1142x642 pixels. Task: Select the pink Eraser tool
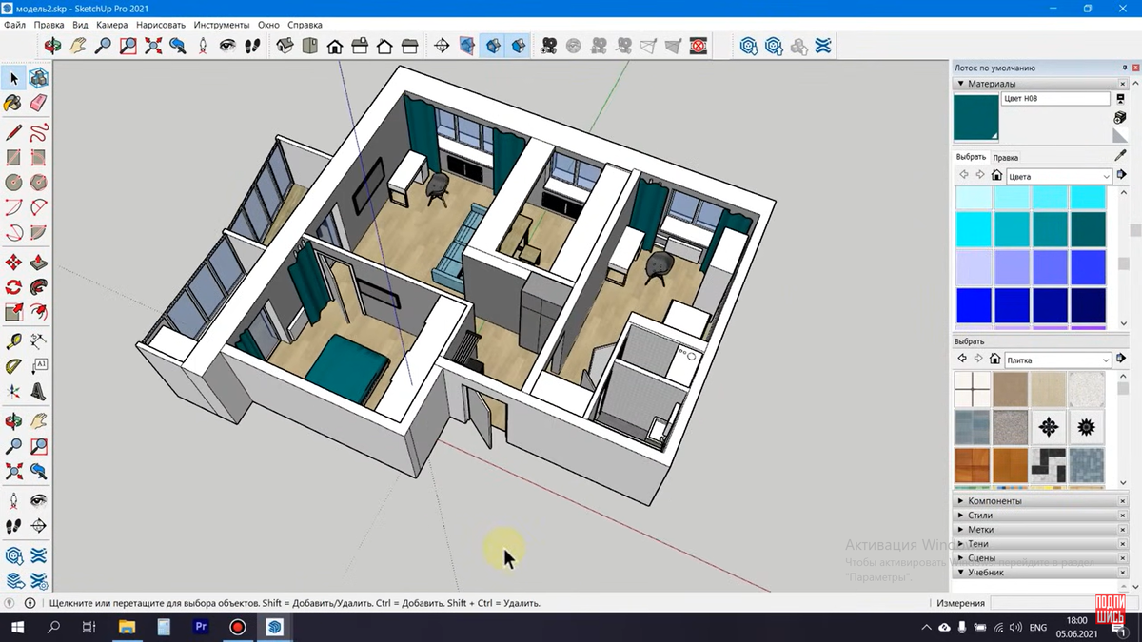39,103
